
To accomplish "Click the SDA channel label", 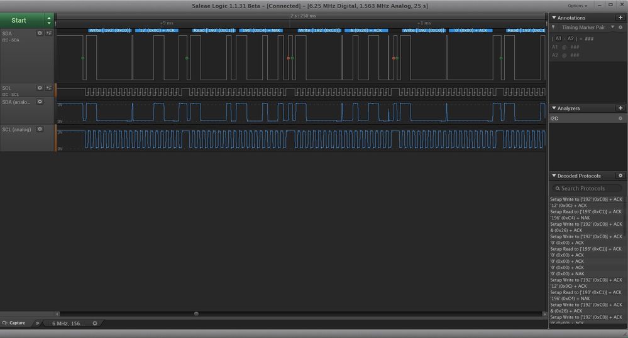I will coord(7,34).
